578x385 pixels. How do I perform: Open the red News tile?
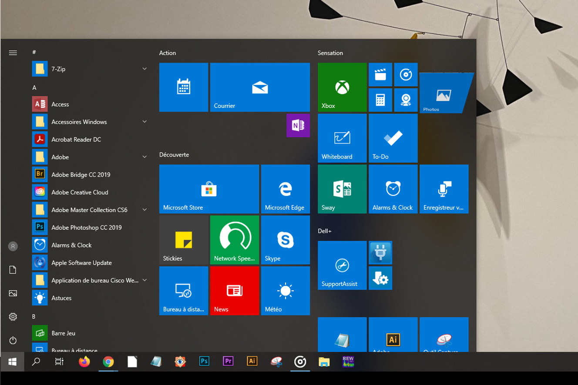coord(235,291)
